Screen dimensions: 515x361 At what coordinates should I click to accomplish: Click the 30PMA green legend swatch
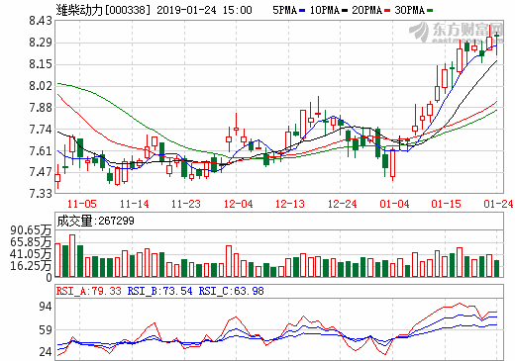430,10
